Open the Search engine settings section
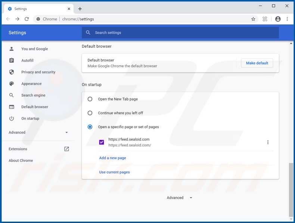The image size is (295, 223). [33, 95]
